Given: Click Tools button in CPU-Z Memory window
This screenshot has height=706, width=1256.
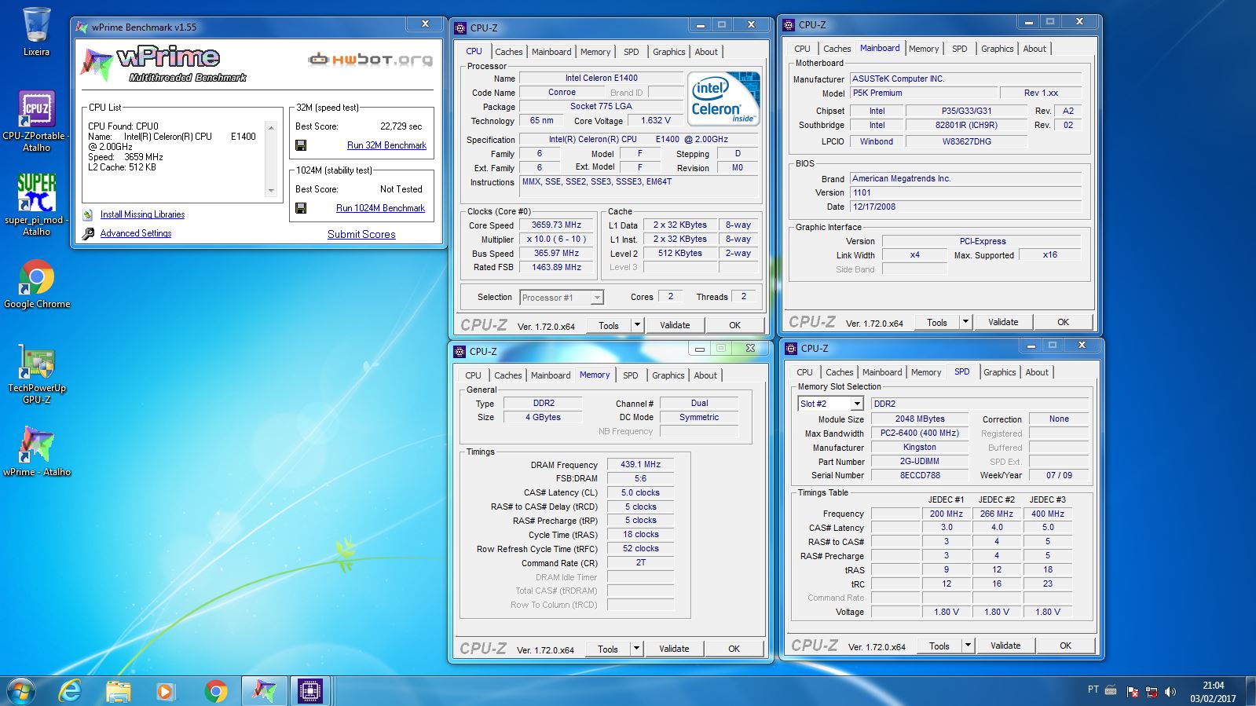Looking at the screenshot, I should tap(608, 649).
